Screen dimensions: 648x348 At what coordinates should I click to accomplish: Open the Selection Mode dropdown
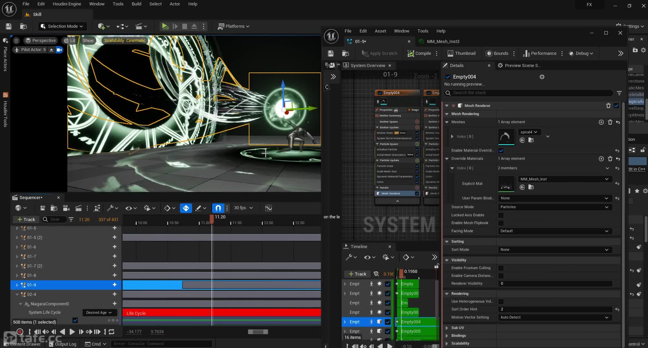(62, 26)
